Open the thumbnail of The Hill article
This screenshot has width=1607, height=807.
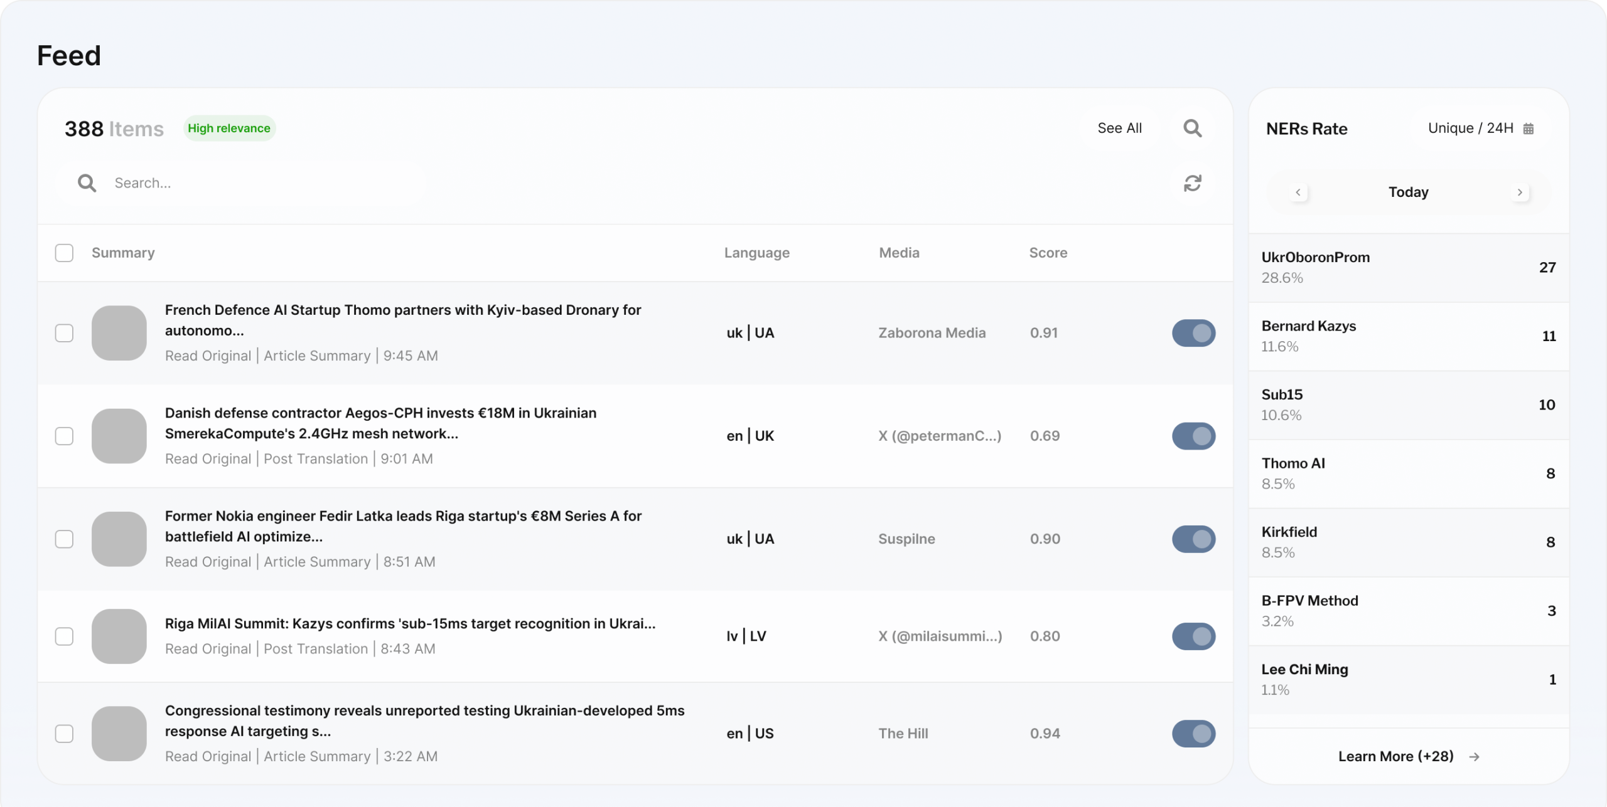[x=119, y=734]
